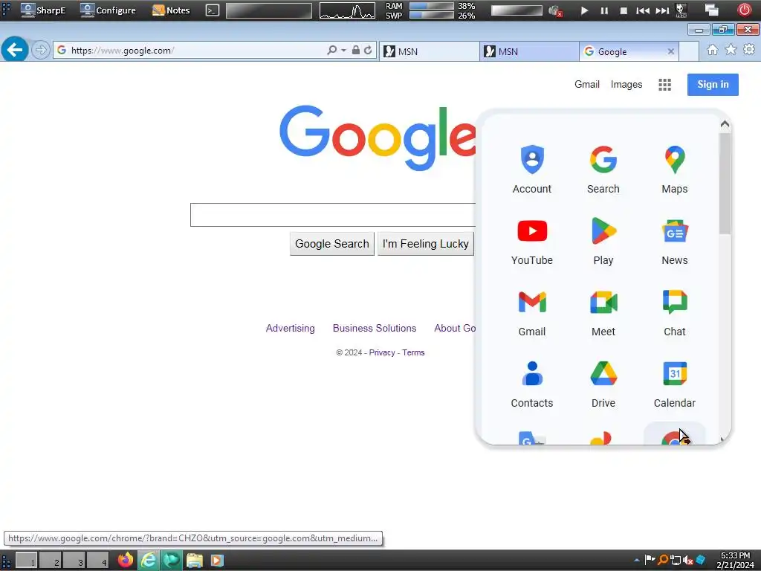Image resolution: width=761 pixels, height=571 pixels.
Task: Refresh the page with reload icon
Action: click(x=368, y=50)
